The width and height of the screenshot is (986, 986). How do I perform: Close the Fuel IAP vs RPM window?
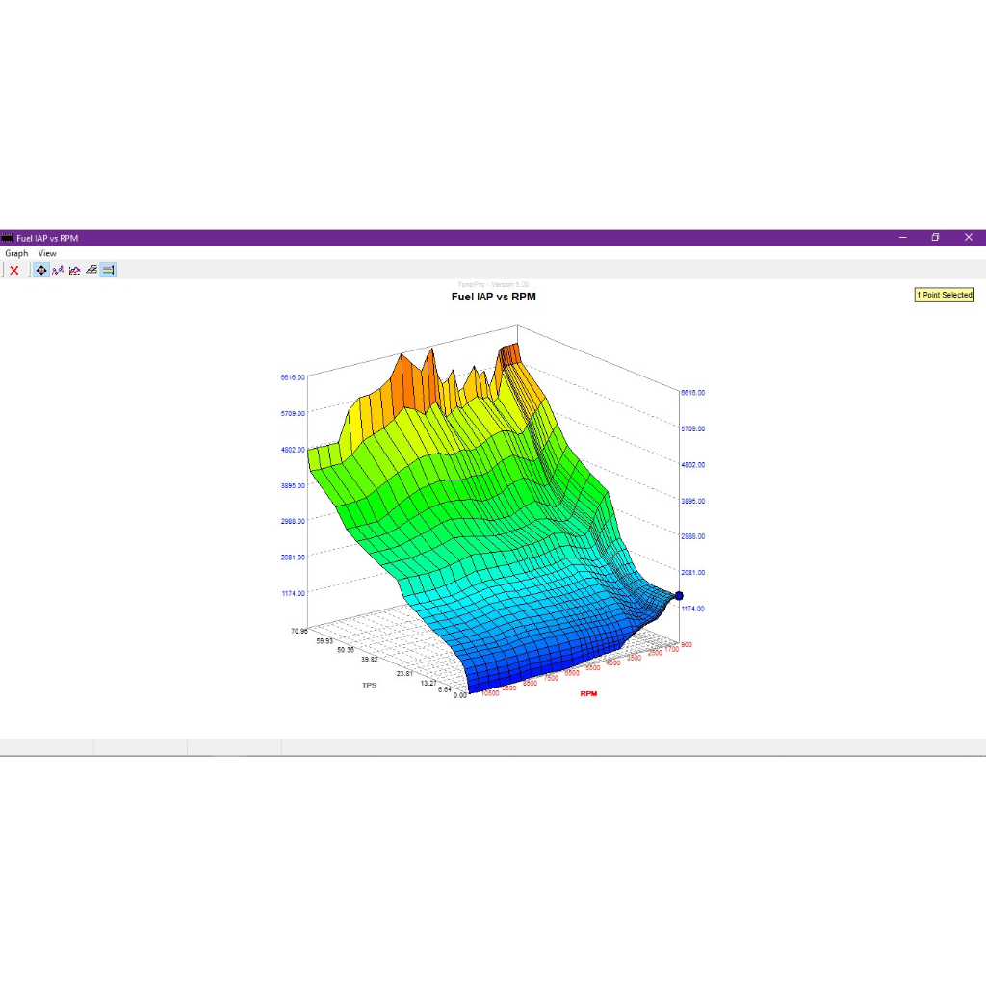point(969,237)
